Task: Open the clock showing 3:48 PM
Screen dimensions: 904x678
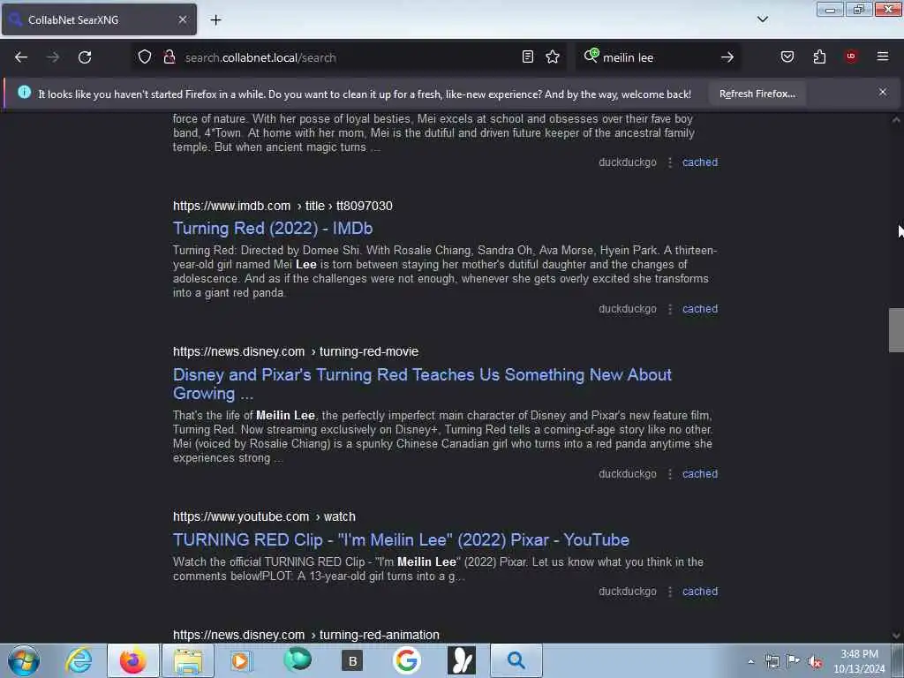Action: click(x=859, y=661)
